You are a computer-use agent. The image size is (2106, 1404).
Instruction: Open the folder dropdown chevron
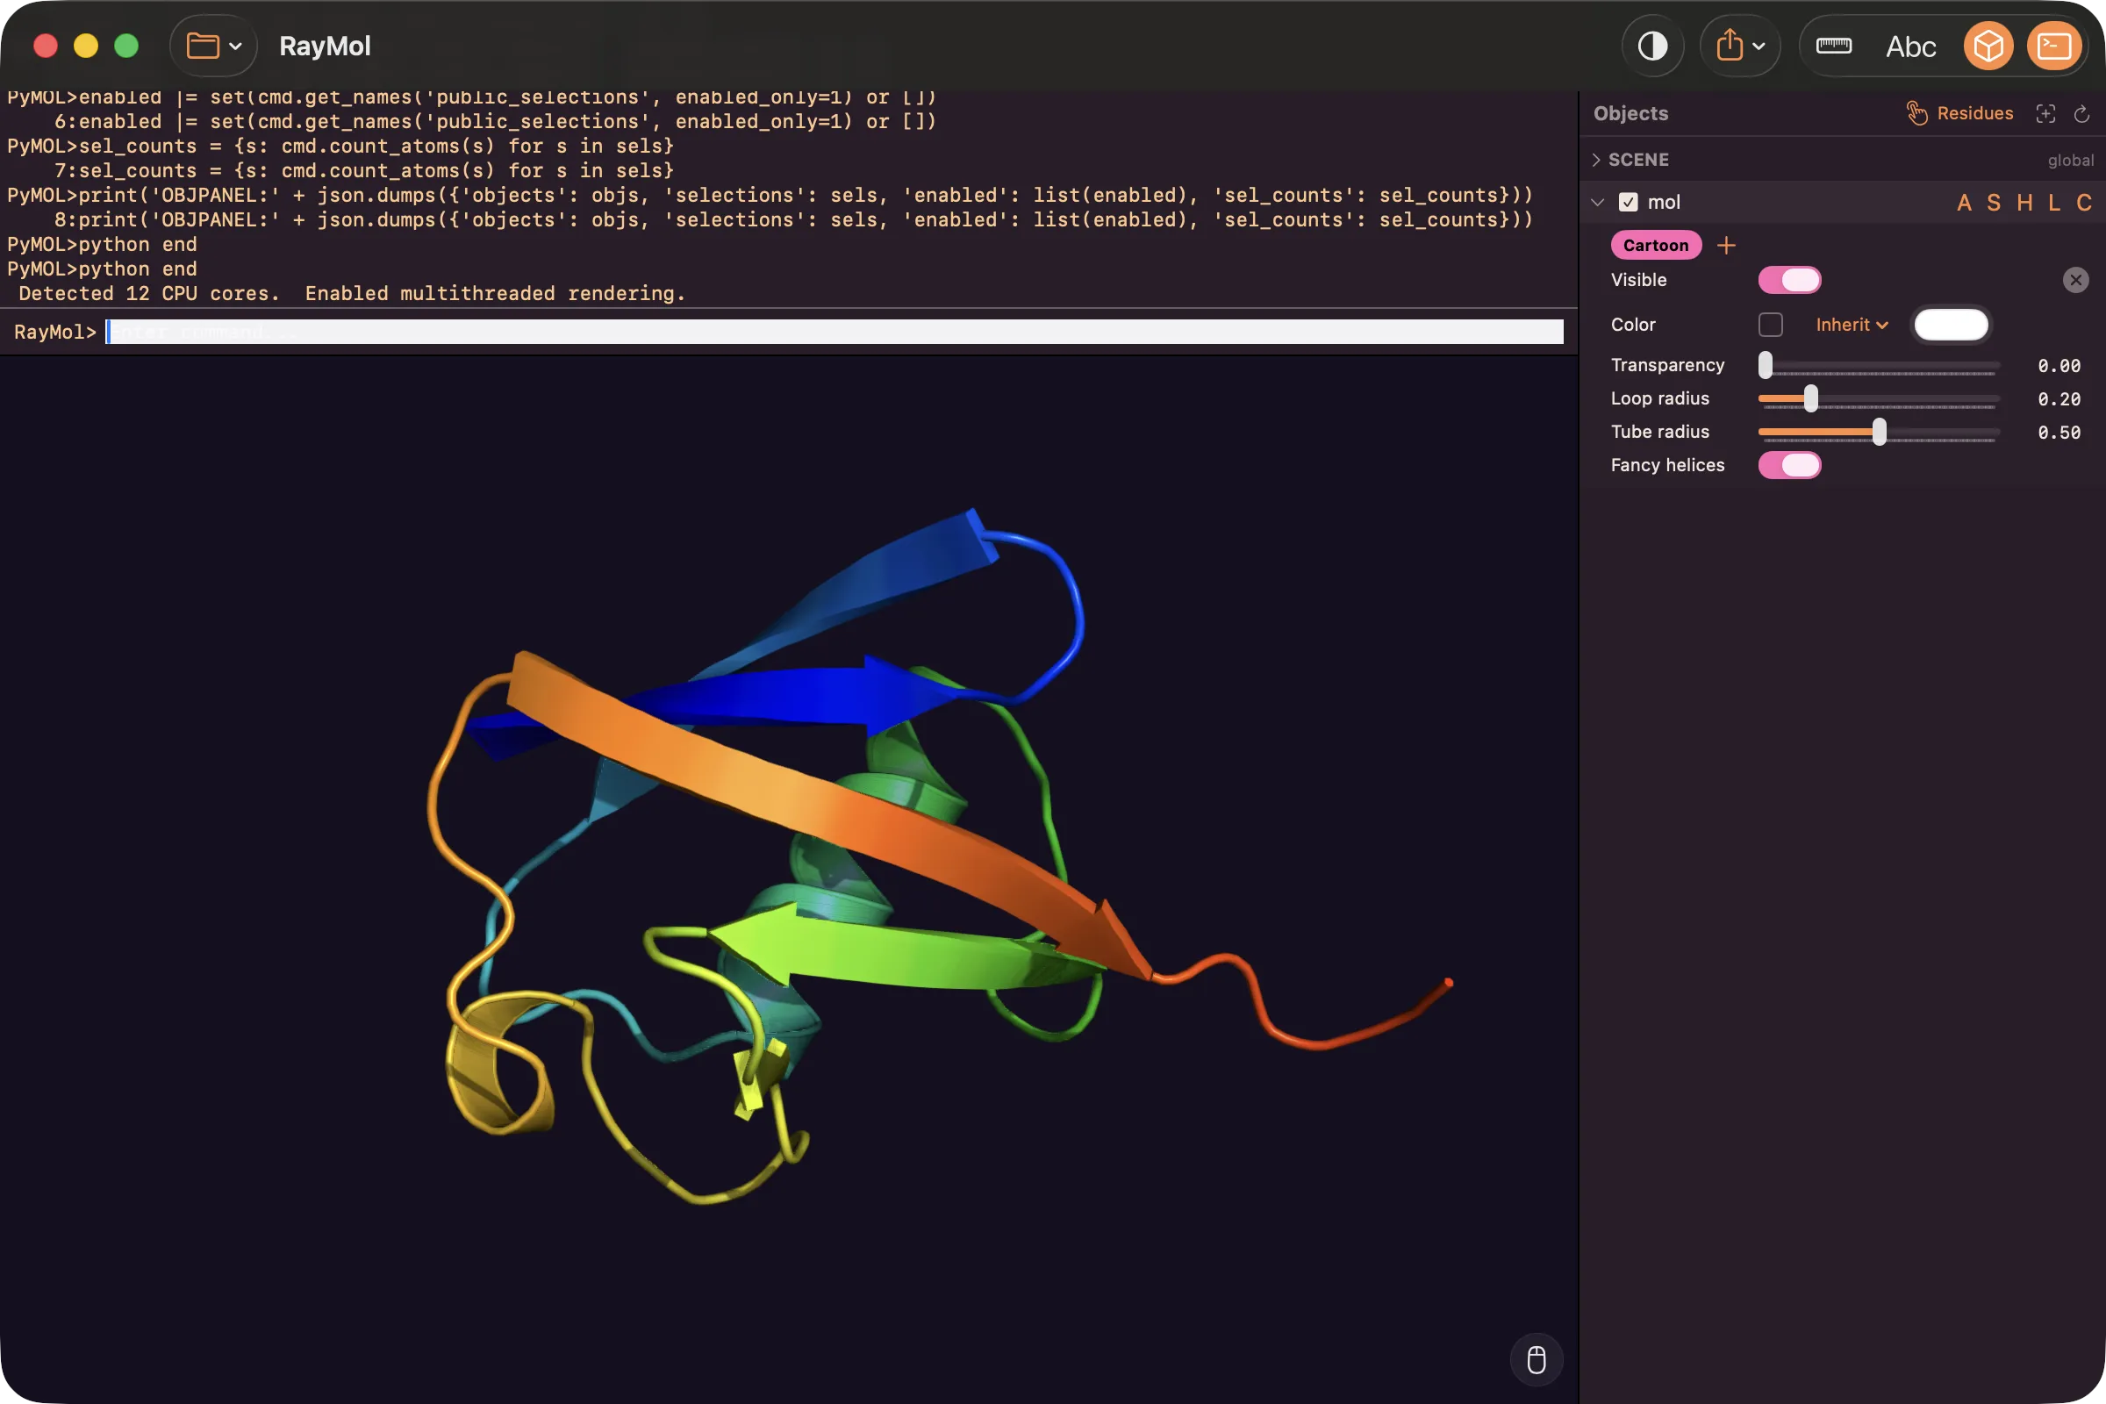235,47
